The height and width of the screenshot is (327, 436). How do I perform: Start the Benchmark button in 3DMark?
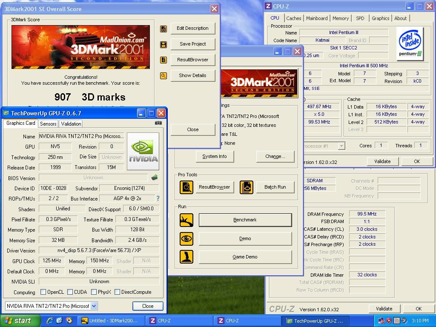tap(245, 220)
